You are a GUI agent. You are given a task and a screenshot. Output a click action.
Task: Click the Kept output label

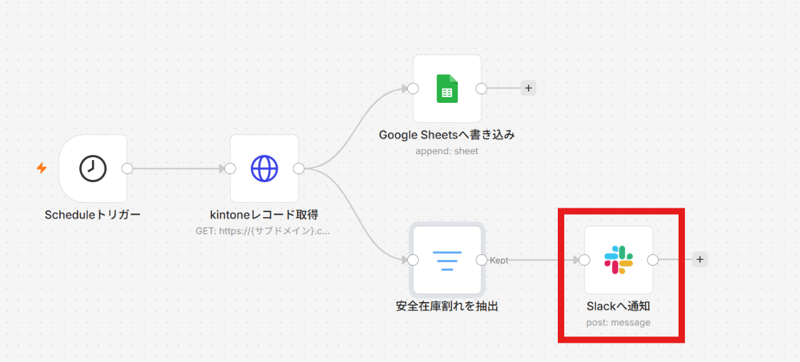click(499, 261)
